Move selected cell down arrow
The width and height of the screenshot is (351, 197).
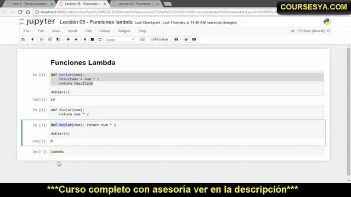pyautogui.click(x=76, y=39)
